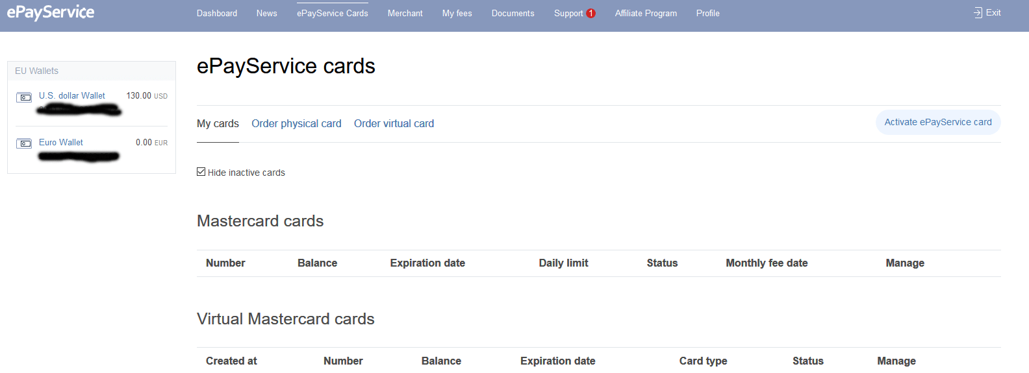The width and height of the screenshot is (1029, 373).
Task: Click the ePayService logo
Action: click(51, 12)
